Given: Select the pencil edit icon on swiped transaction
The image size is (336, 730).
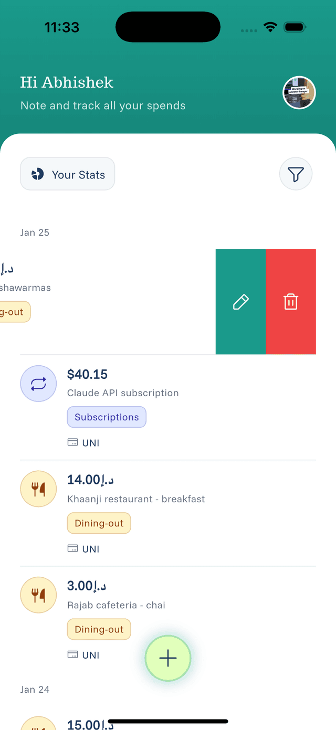Looking at the screenshot, I should [240, 301].
